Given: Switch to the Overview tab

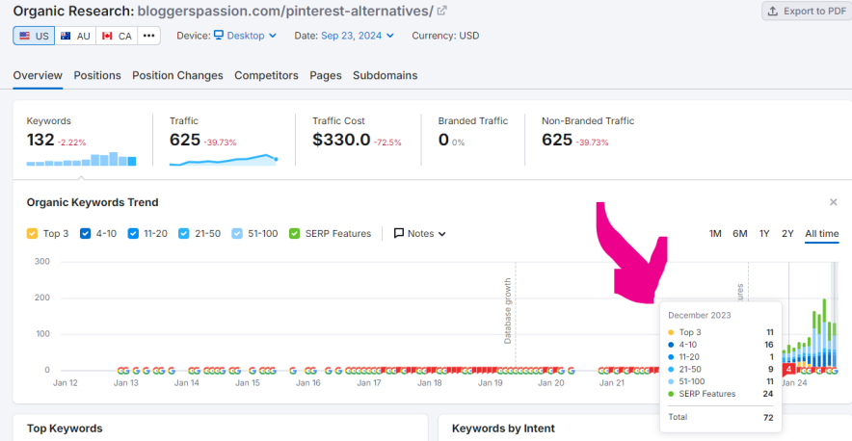Looking at the screenshot, I should 38,75.
